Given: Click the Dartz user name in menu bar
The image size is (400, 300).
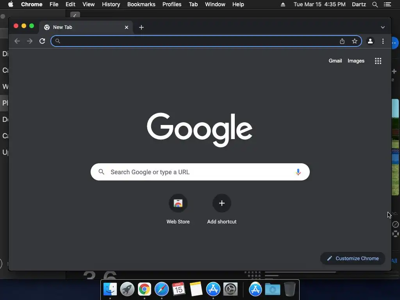Looking at the screenshot, I should [359, 4].
